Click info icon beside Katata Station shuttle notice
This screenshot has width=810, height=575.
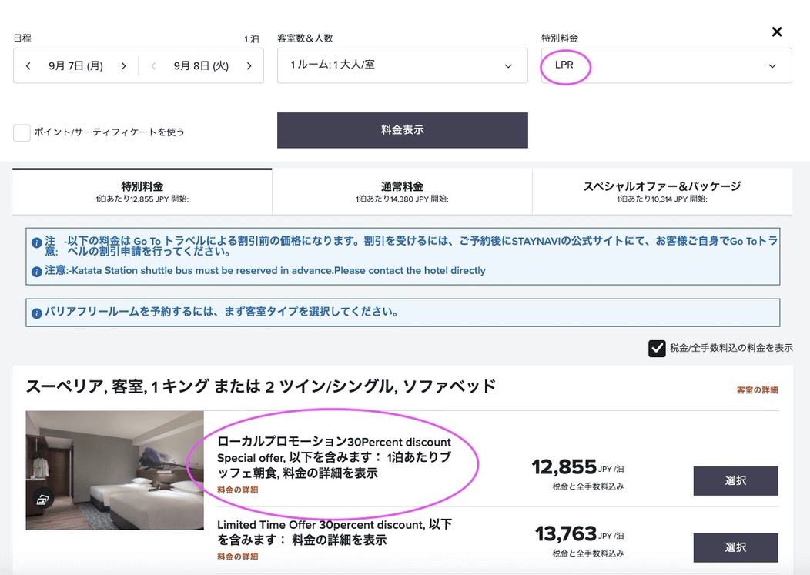37,271
